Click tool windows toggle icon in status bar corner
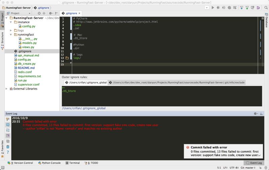Screen dimensions: 269x170 pyautogui.click(x=3, y=168)
